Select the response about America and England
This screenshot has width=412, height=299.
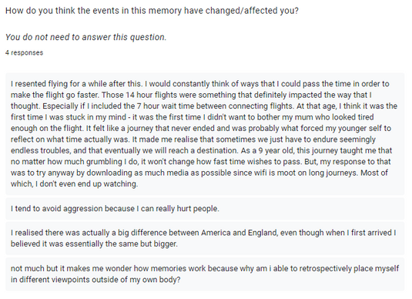pyautogui.click(x=205, y=238)
